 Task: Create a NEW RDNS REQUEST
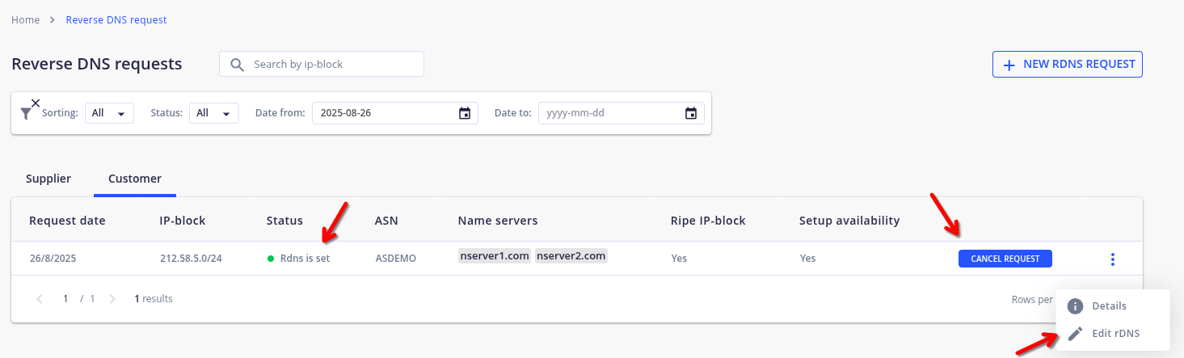click(x=1068, y=65)
